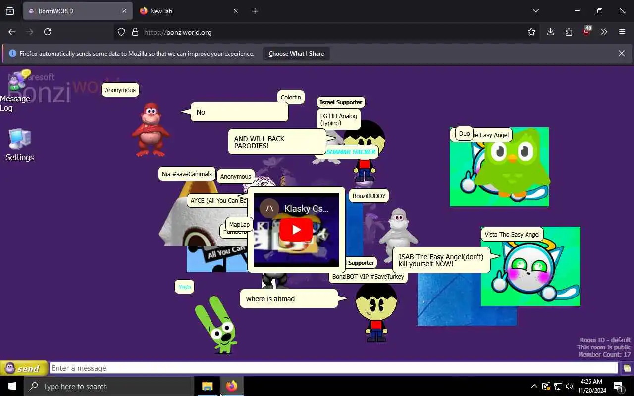The width and height of the screenshot is (634, 396).
Task: Click the red extension badge showing 48
Action: click(587, 31)
